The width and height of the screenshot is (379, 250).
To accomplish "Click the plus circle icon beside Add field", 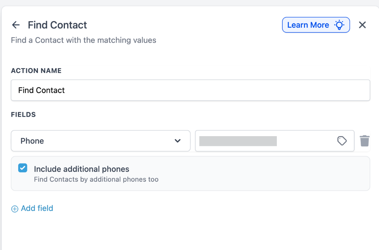I will click(15, 209).
